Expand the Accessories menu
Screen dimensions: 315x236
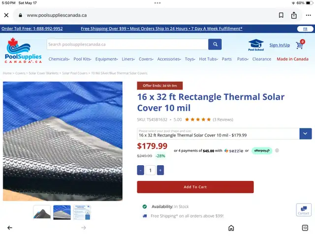[169, 59]
